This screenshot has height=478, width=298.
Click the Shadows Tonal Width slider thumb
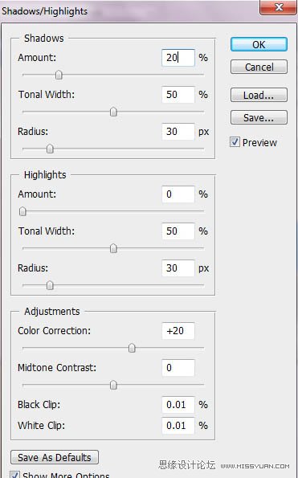pos(113,112)
